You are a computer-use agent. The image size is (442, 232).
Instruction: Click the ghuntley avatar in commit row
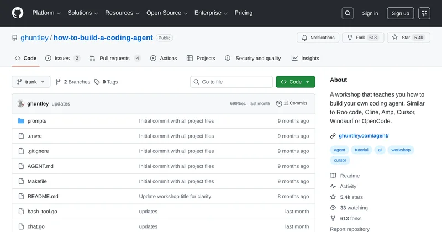tap(21, 103)
